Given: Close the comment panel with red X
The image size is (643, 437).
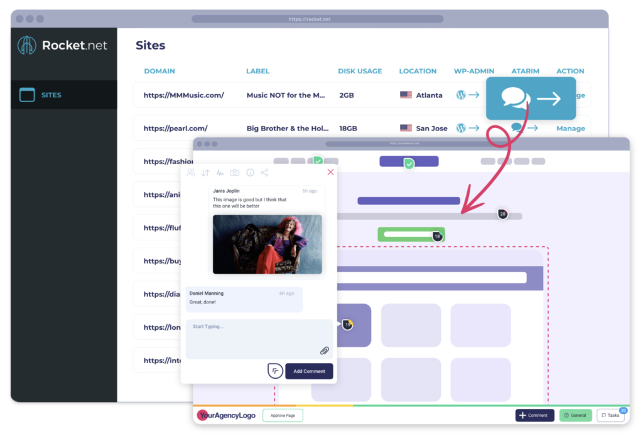Looking at the screenshot, I should click(x=330, y=172).
